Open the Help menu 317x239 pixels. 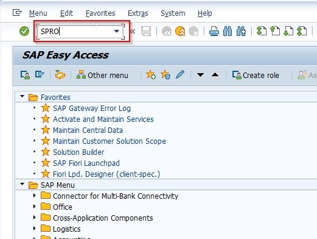pyautogui.click(x=205, y=13)
